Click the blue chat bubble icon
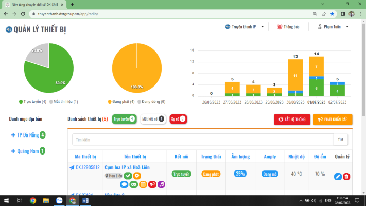Screen dimensions: 366x206 [124, 184]
